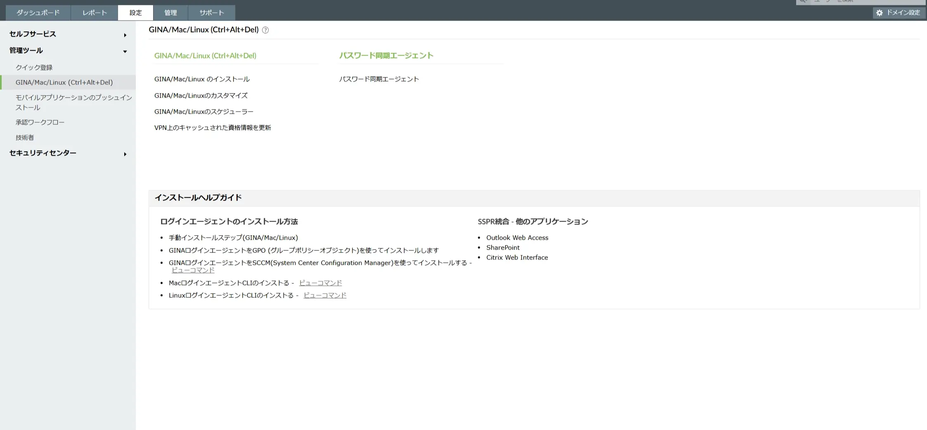
Task: Switch to the レポート tab
Action: pyautogui.click(x=95, y=13)
